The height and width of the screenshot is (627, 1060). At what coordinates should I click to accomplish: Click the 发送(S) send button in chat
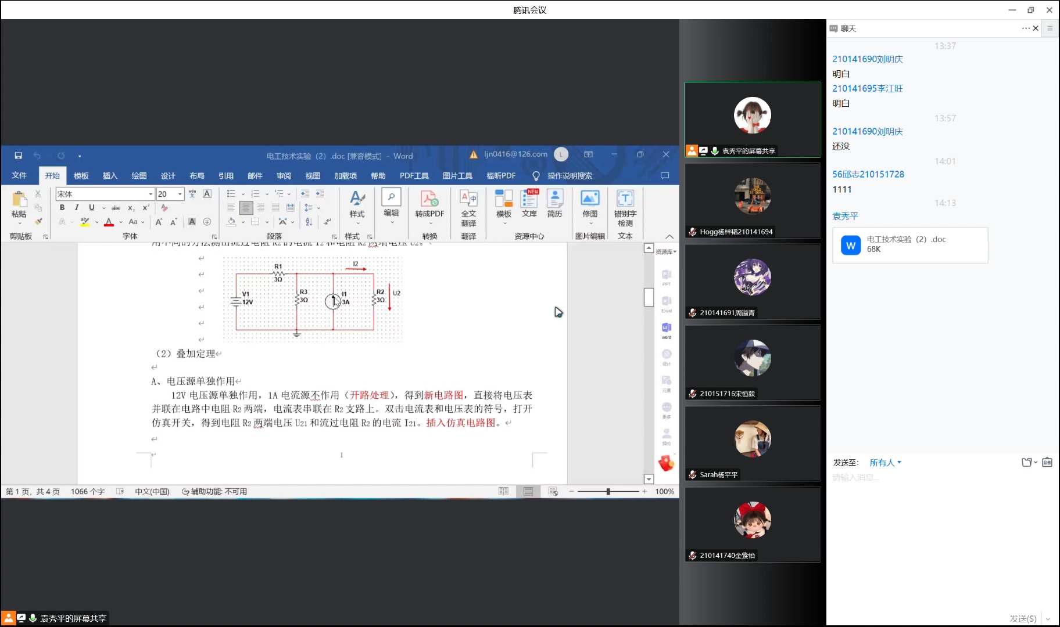(1023, 618)
